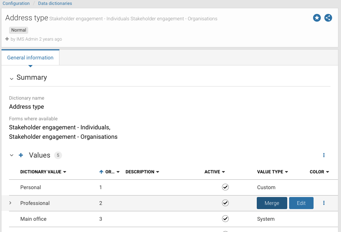Click the 'Address type' page title
This screenshot has height=232, width=341.
point(27,18)
